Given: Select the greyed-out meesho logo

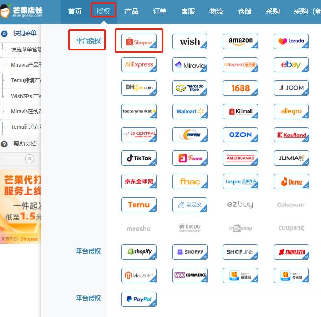Looking at the screenshot, I should point(138,228).
